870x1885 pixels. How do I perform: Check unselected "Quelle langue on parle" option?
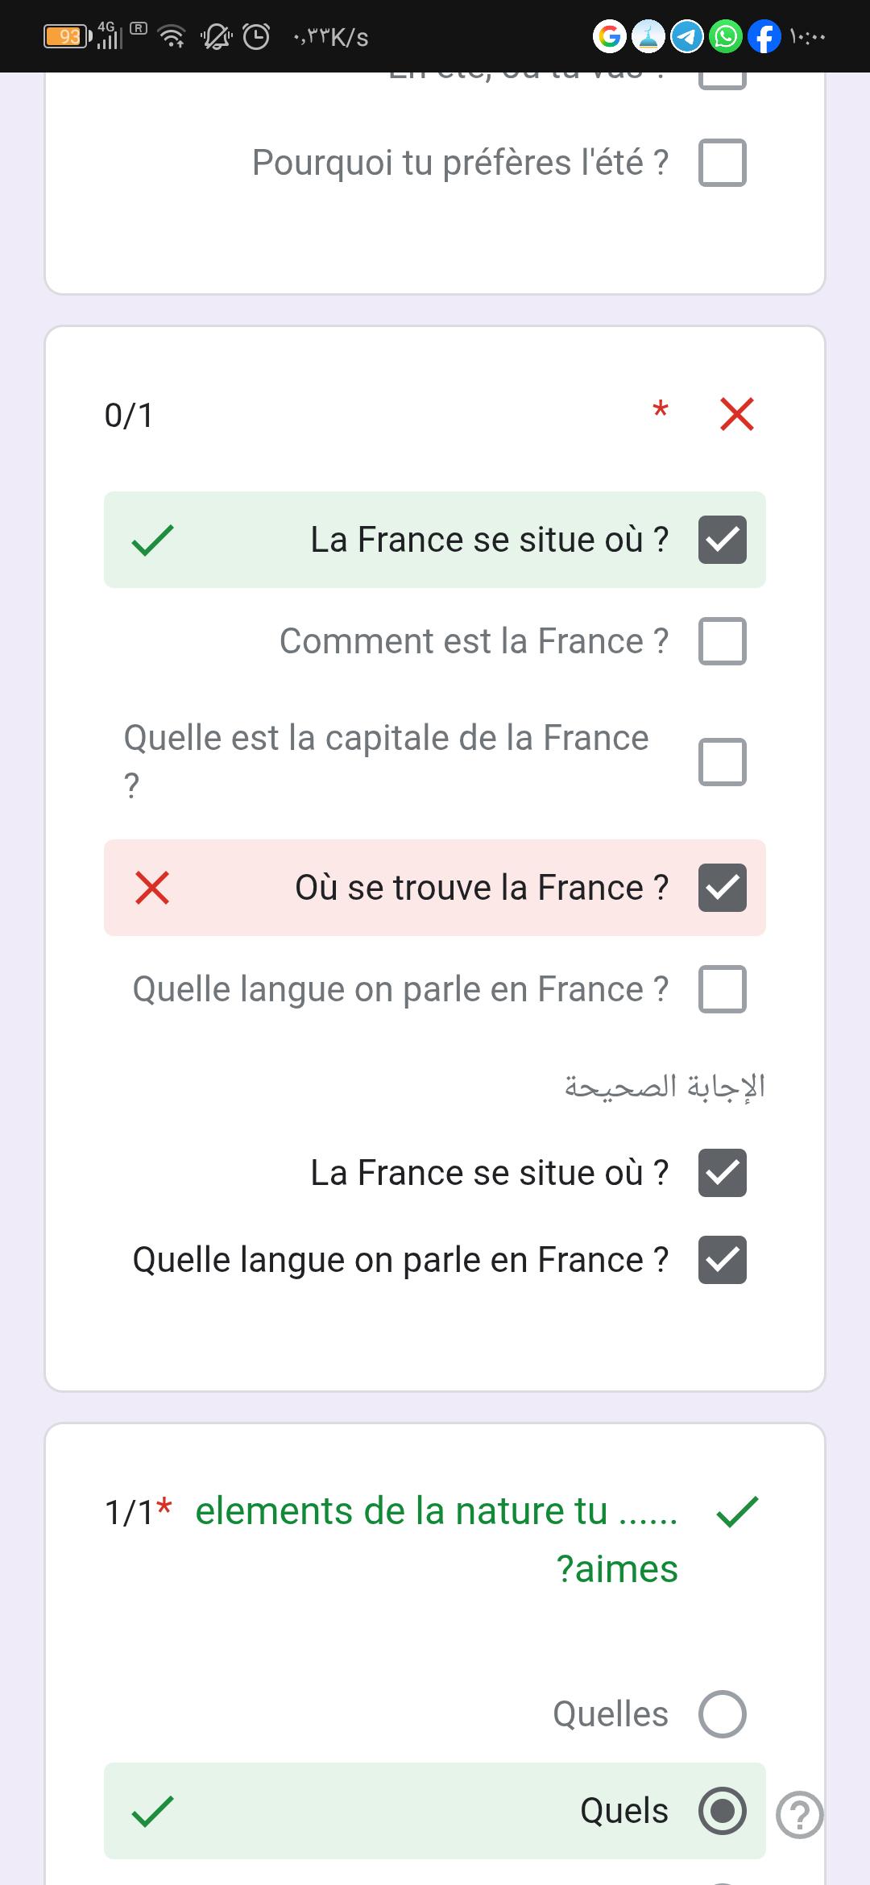722,989
